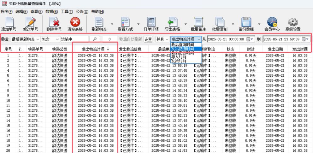Open 高级设置 advanced settings
313x153 pixels.
(x=293, y=24)
